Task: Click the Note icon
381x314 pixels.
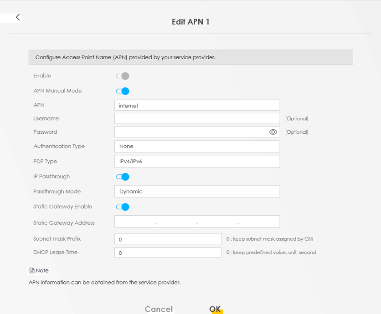Action: click(31, 270)
